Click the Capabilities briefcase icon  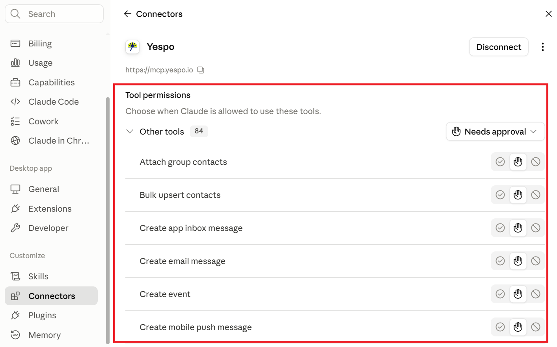[15, 82]
